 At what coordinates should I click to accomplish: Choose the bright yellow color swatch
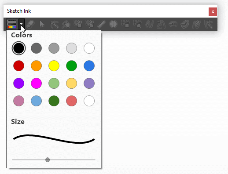(54, 66)
